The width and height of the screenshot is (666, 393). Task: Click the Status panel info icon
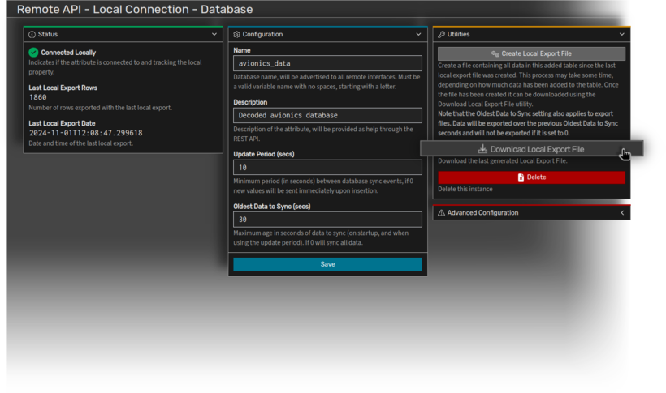32,34
